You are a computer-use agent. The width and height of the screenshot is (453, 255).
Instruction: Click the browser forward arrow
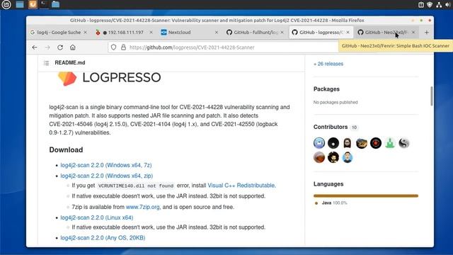click(47, 47)
